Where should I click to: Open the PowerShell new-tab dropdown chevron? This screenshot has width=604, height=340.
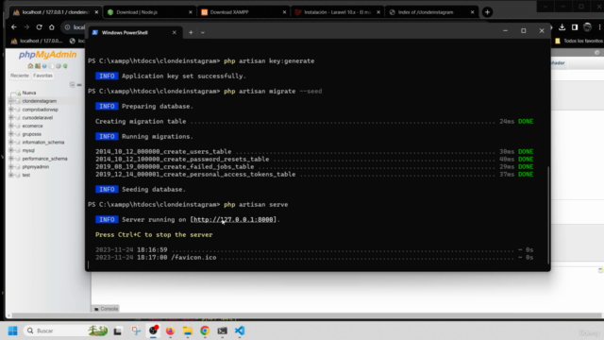point(203,32)
